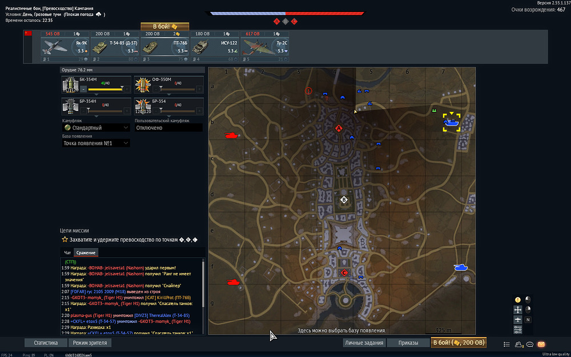
Task: Increase БР-354 shell count with plus
Action: [x=199, y=111]
